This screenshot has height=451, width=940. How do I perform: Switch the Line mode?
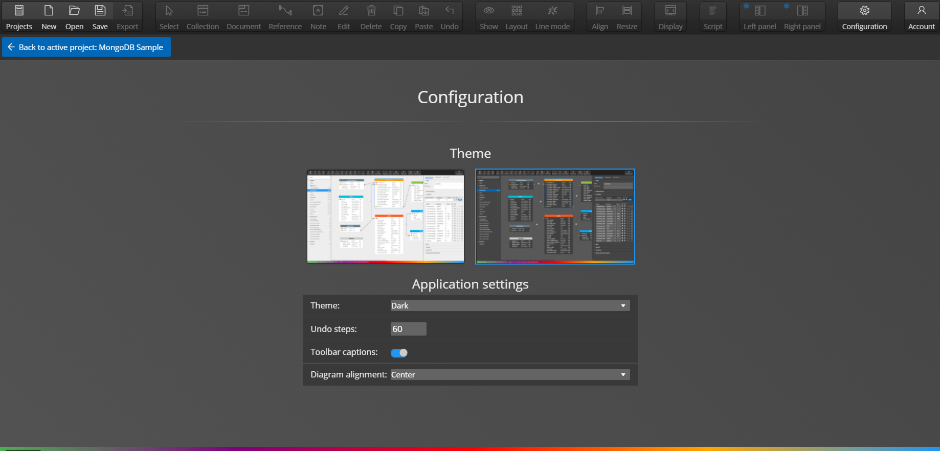pos(552,17)
